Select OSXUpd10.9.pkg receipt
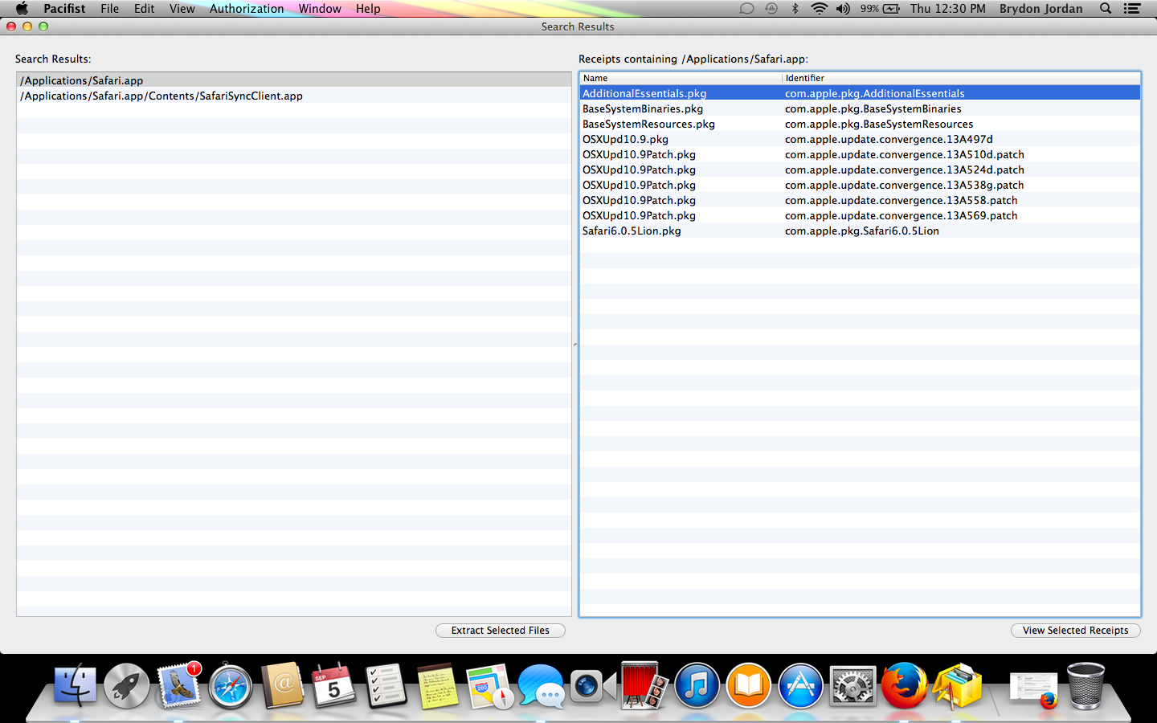 coord(860,139)
